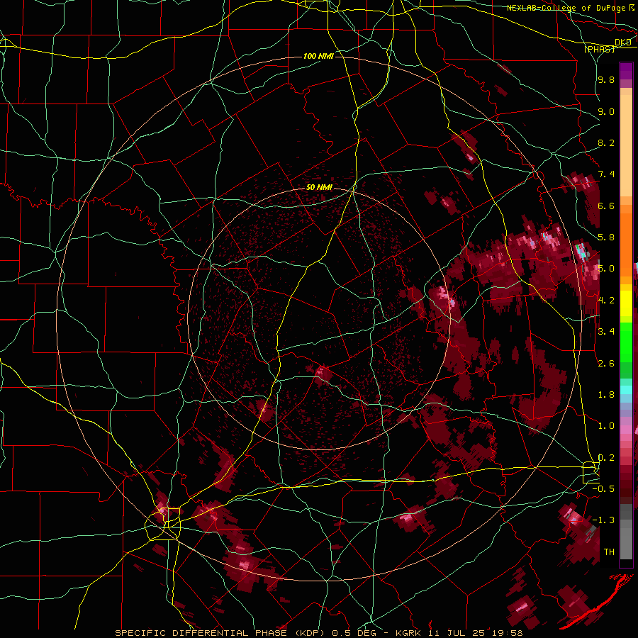Click the 100 NMI range ring label
Screen dimensions: 638x638
click(x=318, y=56)
